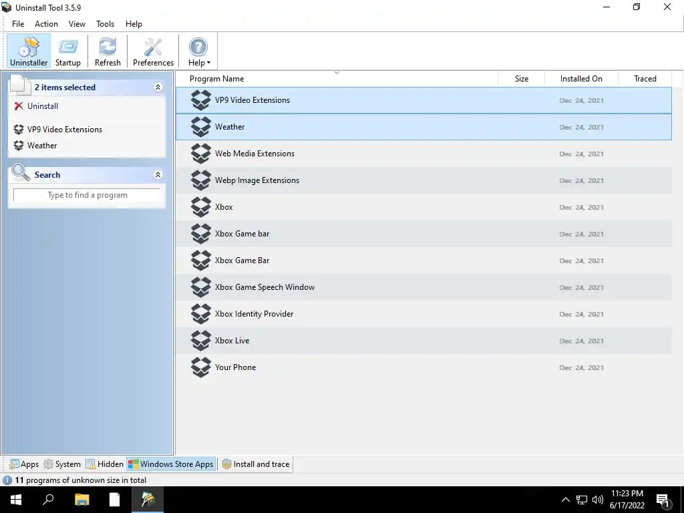Switch to the Startup toolbar view
The image size is (684, 513).
click(x=68, y=51)
